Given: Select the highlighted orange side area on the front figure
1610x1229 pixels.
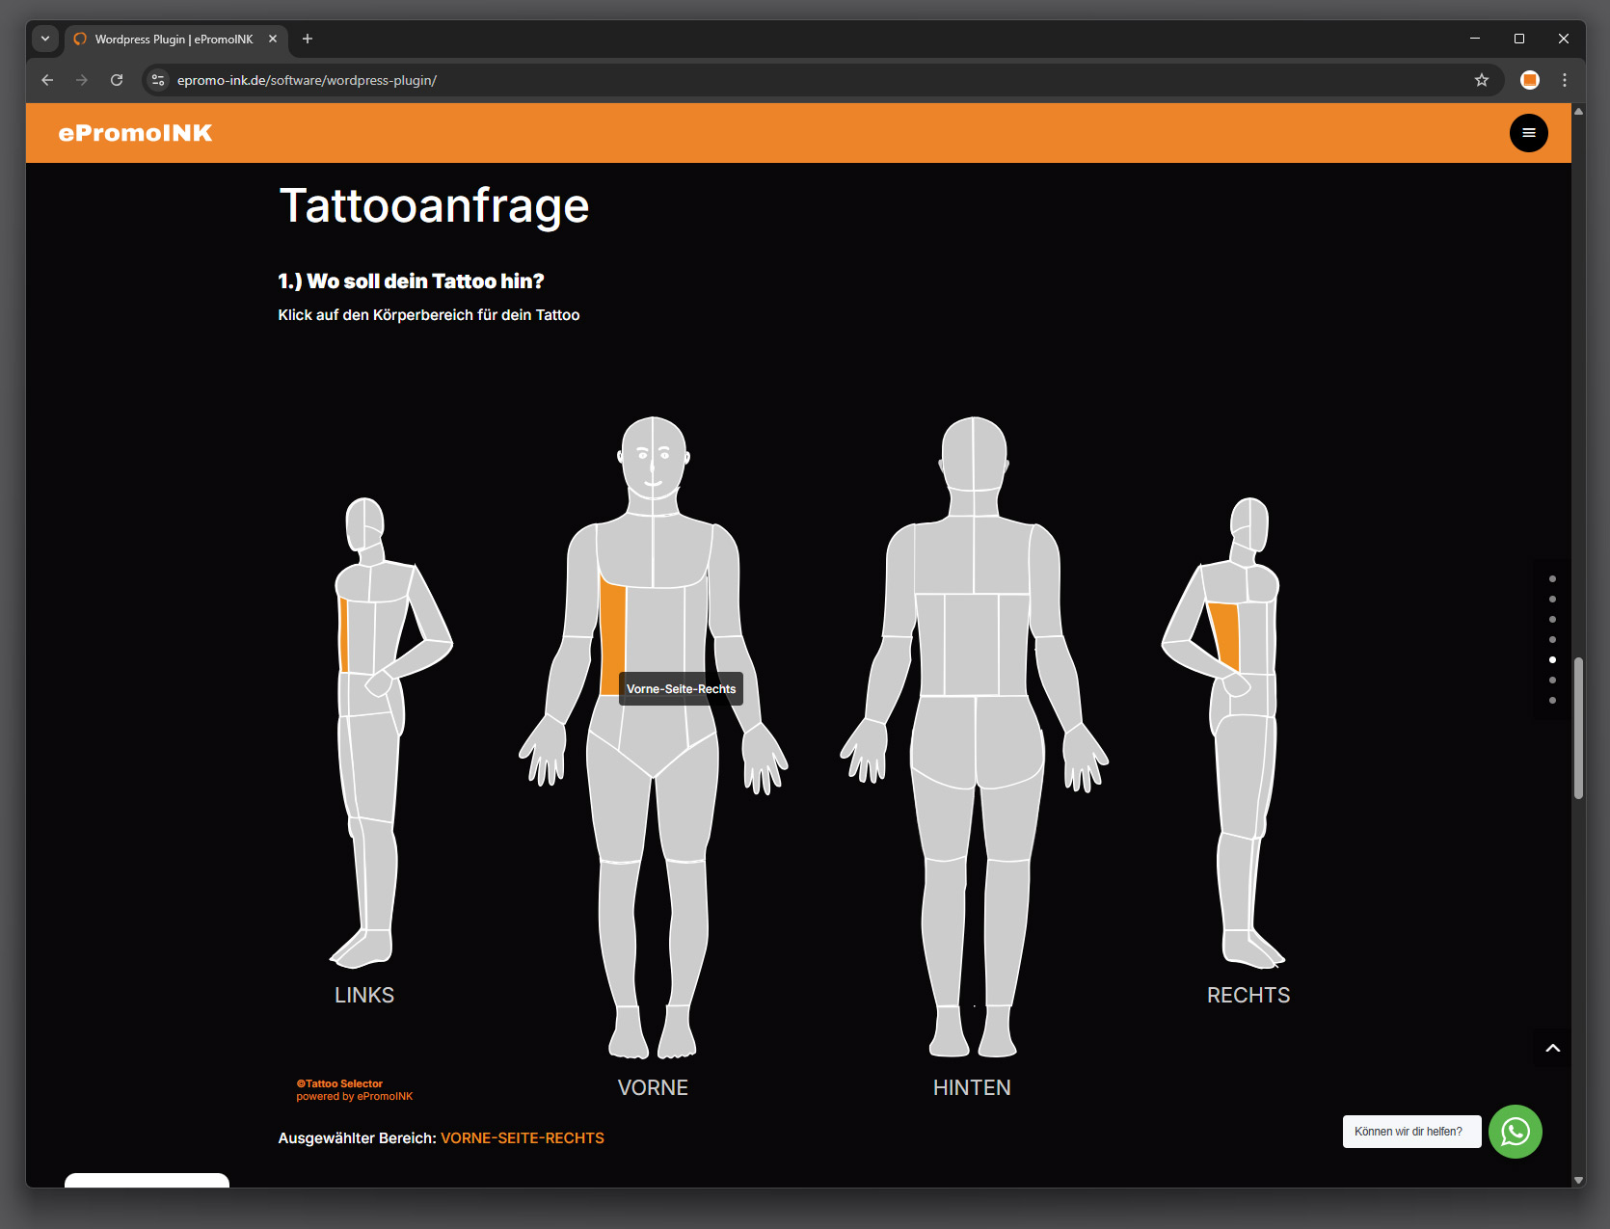Looking at the screenshot, I should click(x=610, y=636).
